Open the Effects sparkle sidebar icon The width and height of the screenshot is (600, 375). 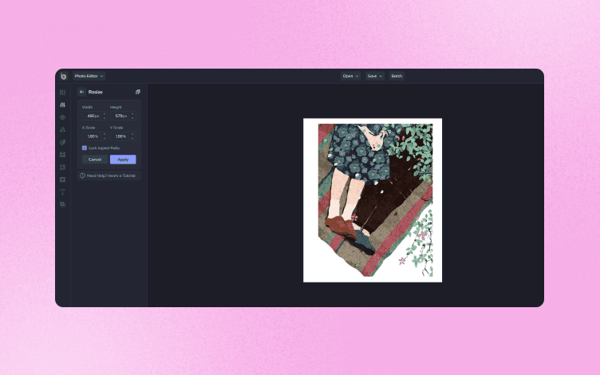63,130
